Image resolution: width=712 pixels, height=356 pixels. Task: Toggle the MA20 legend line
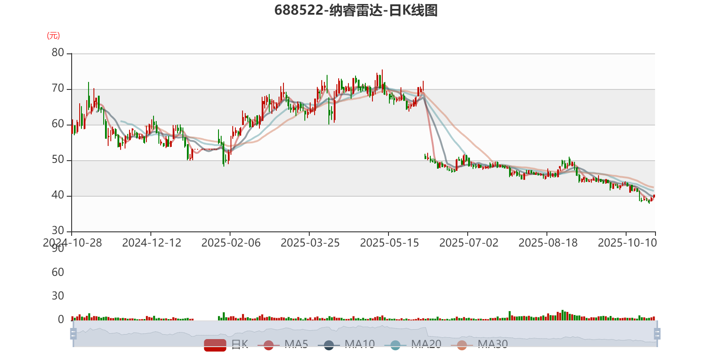point(413,345)
